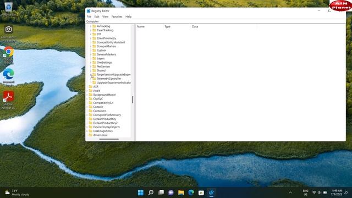Click the battery tray icon

(x=325, y=193)
